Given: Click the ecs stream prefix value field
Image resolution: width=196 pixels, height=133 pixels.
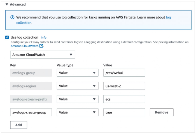Looking at the screenshot, I should [124, 99].
